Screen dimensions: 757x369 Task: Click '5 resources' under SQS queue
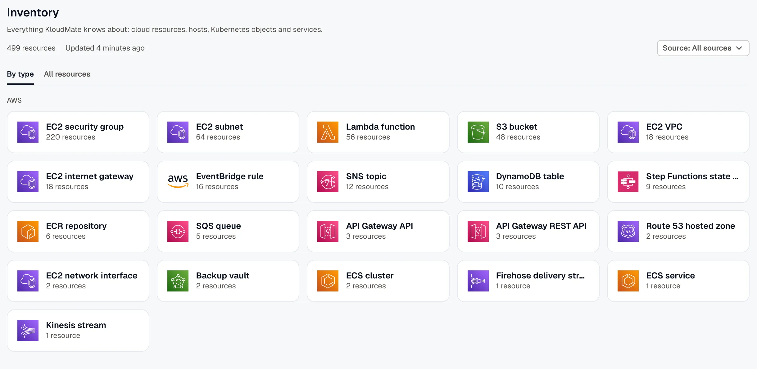[216, 236]
